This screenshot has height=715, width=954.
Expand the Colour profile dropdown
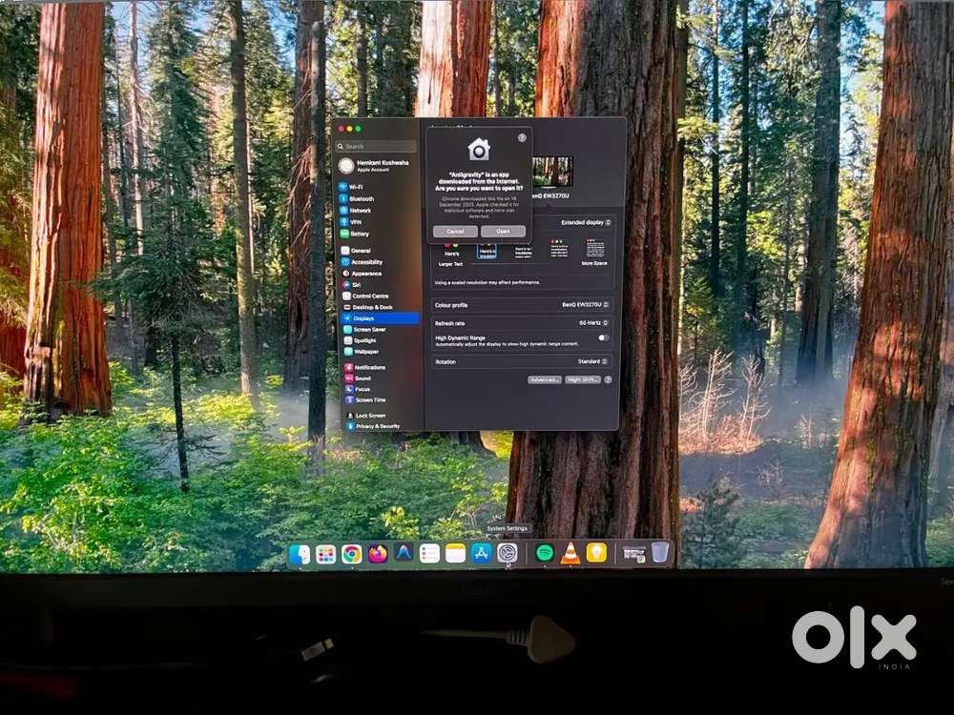click(x=586, y=305)
